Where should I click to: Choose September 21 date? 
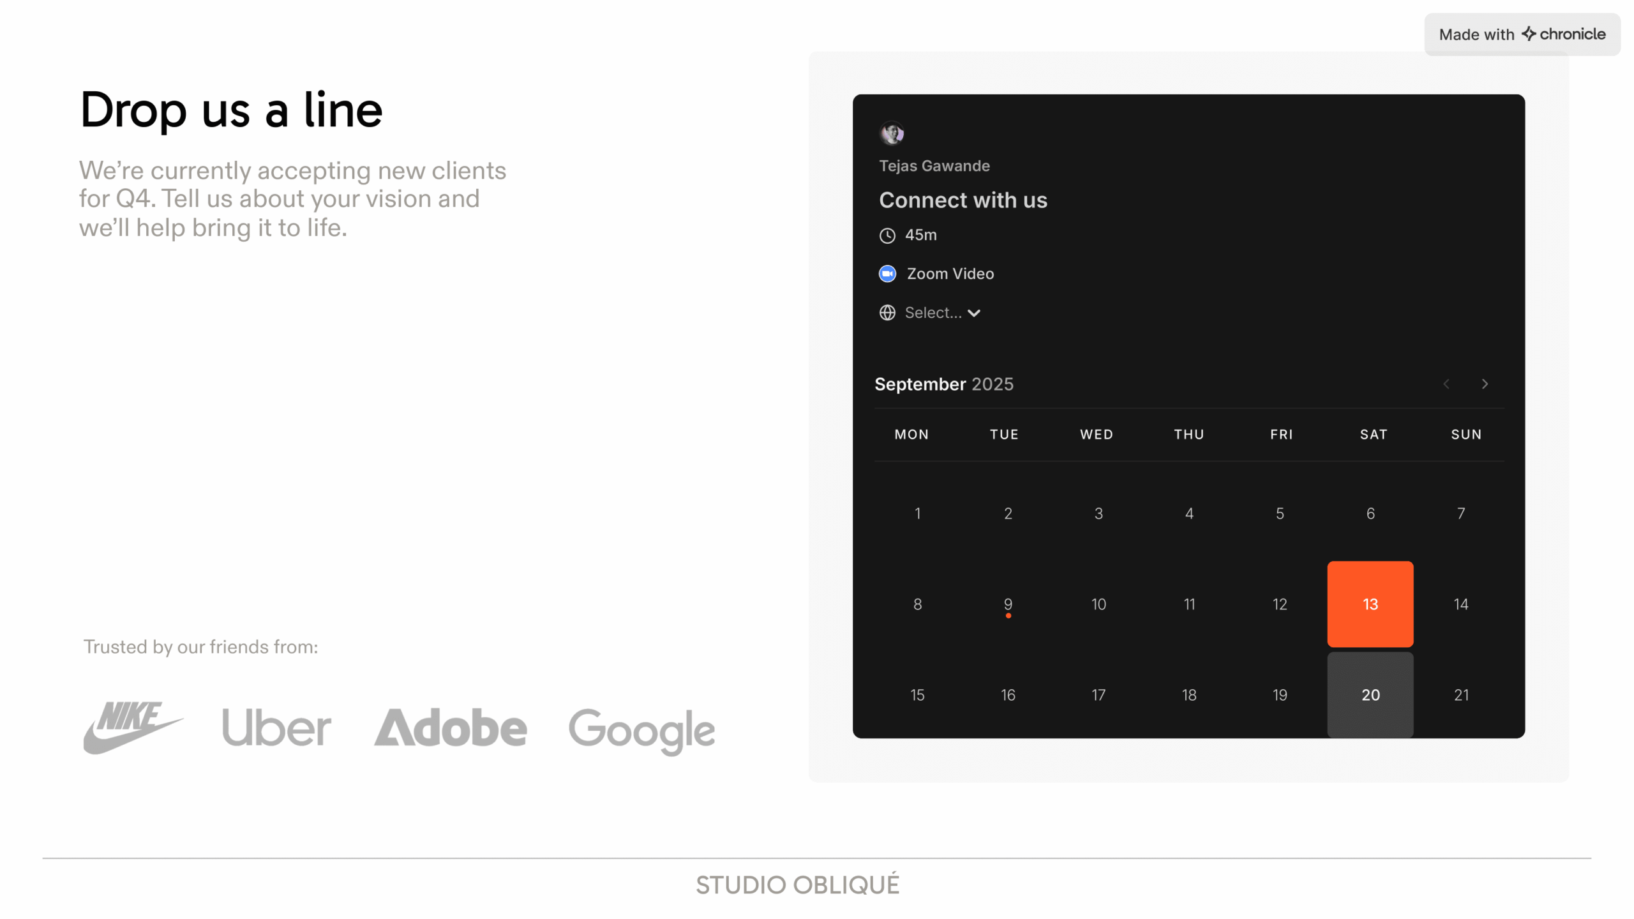tap(1461, 694)
